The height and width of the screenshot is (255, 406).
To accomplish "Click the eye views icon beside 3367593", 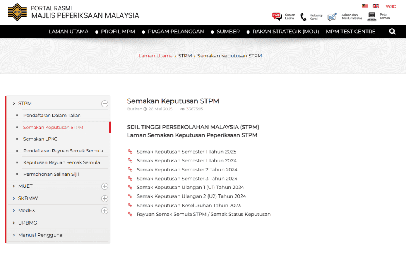I will point(182,109).
